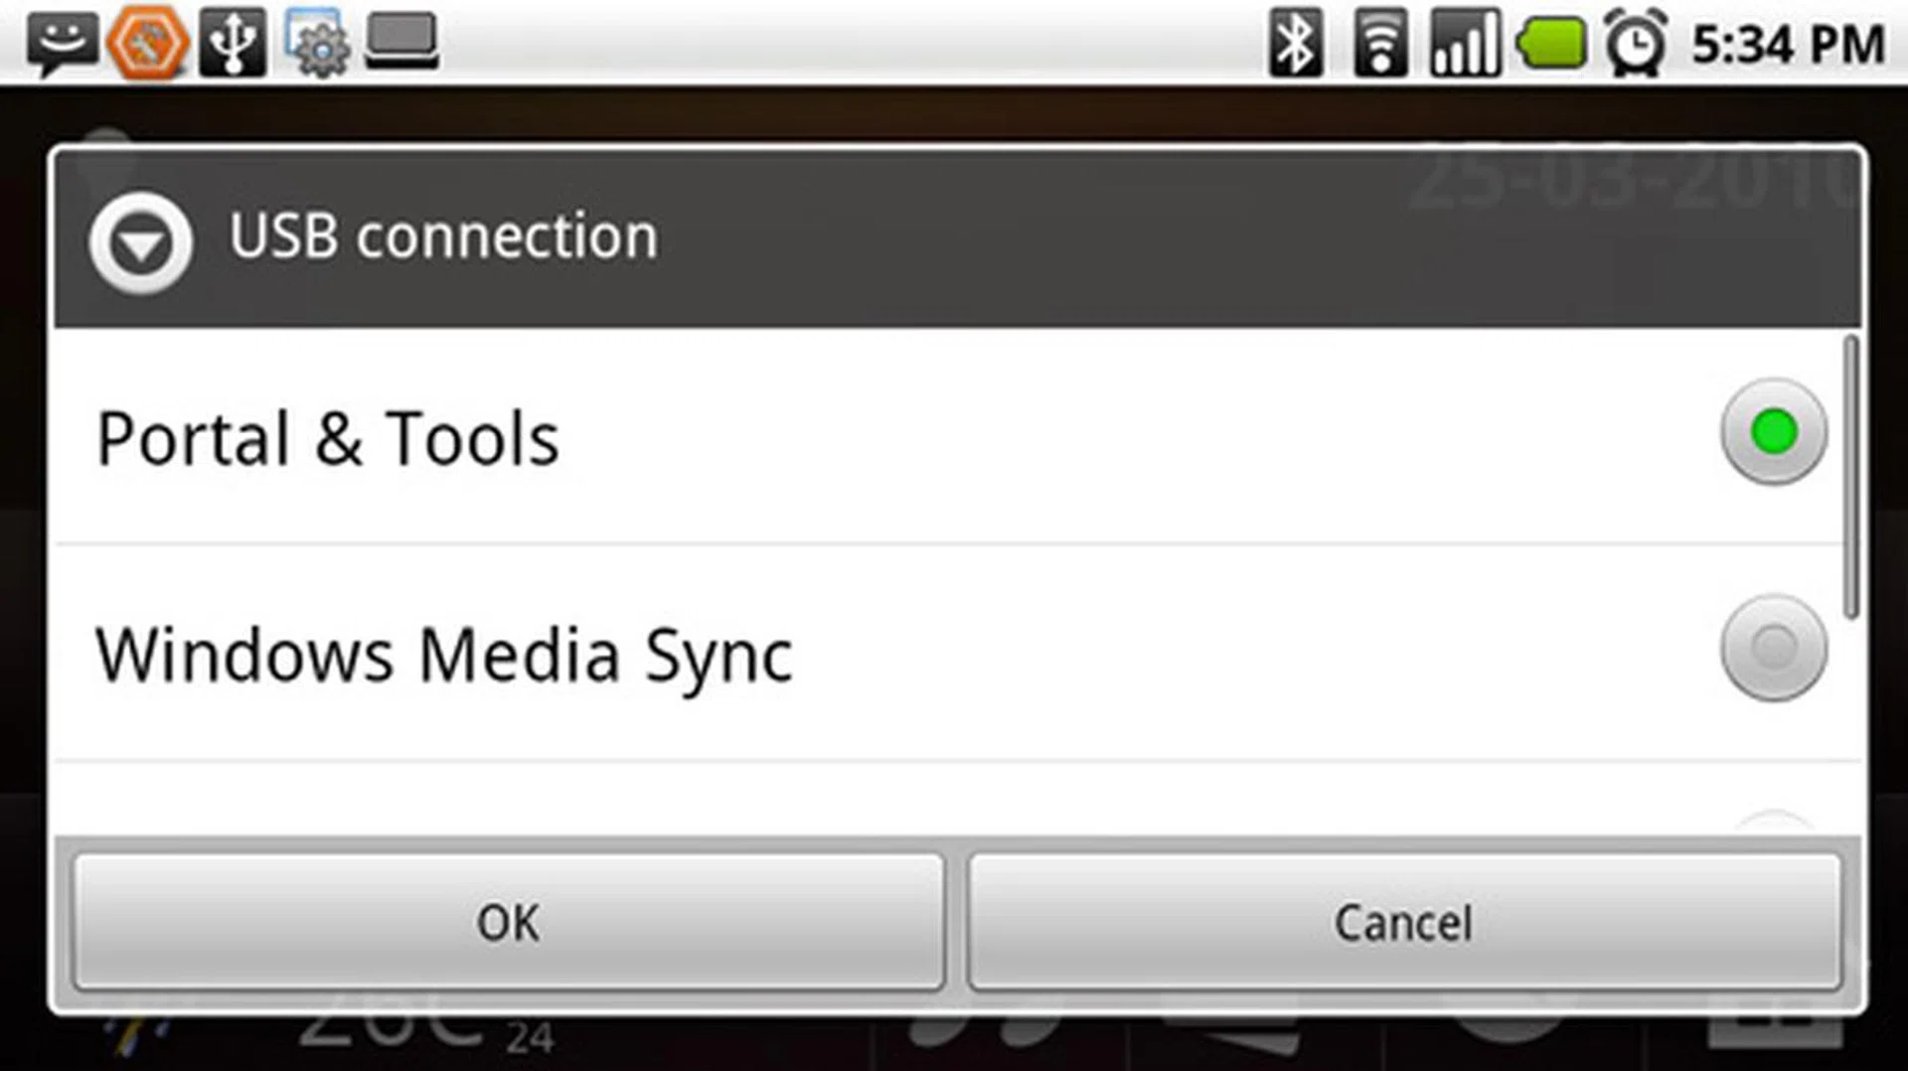Collapse the USB connection dialog header triangle

coord(139,241)
